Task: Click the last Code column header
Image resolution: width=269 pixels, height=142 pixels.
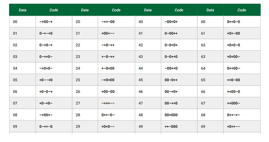Action: pyautogui.click(x=242, y=10)
